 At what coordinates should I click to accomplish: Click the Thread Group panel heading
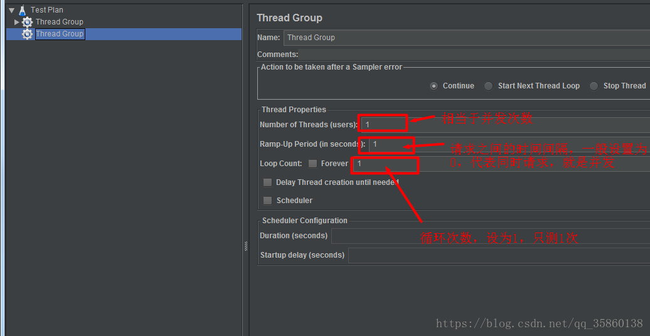pyautogui.click(x=289, y=18)
